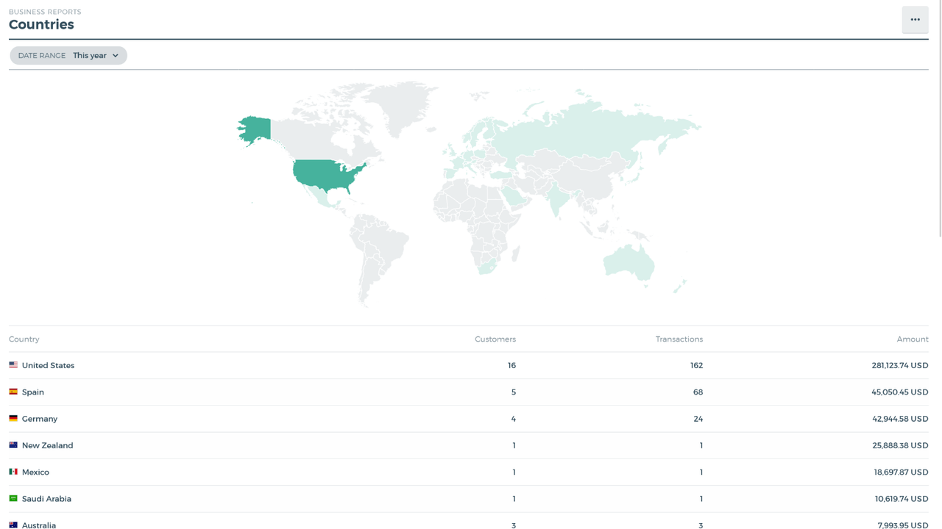Click the amount 42,944.58 USD

point(900,419)
